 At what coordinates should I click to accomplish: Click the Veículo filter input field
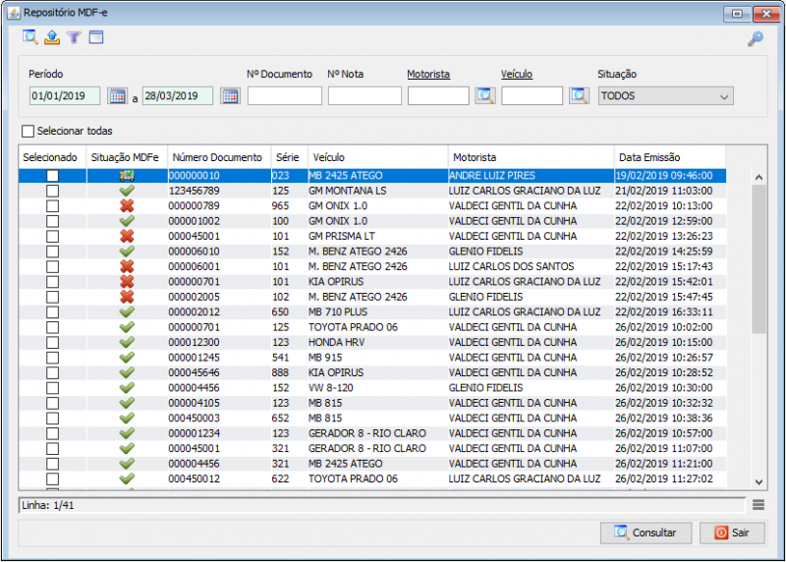532,95
